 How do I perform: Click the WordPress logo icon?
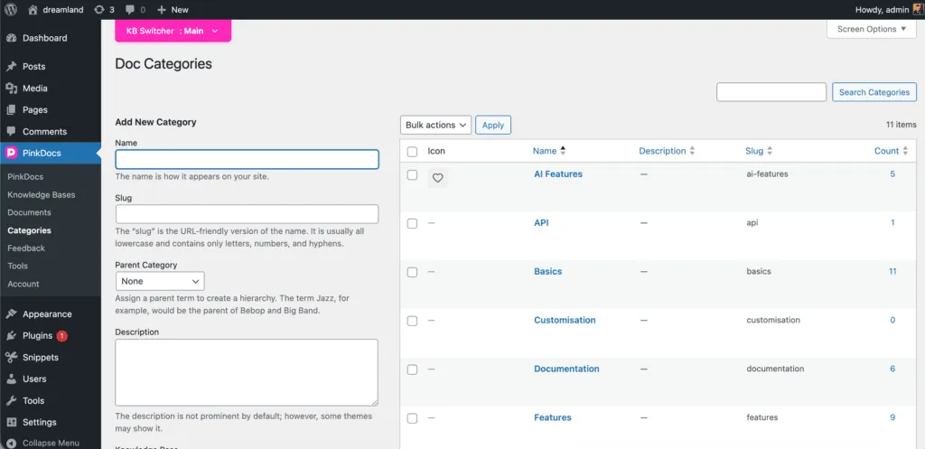tap(11, 9)
